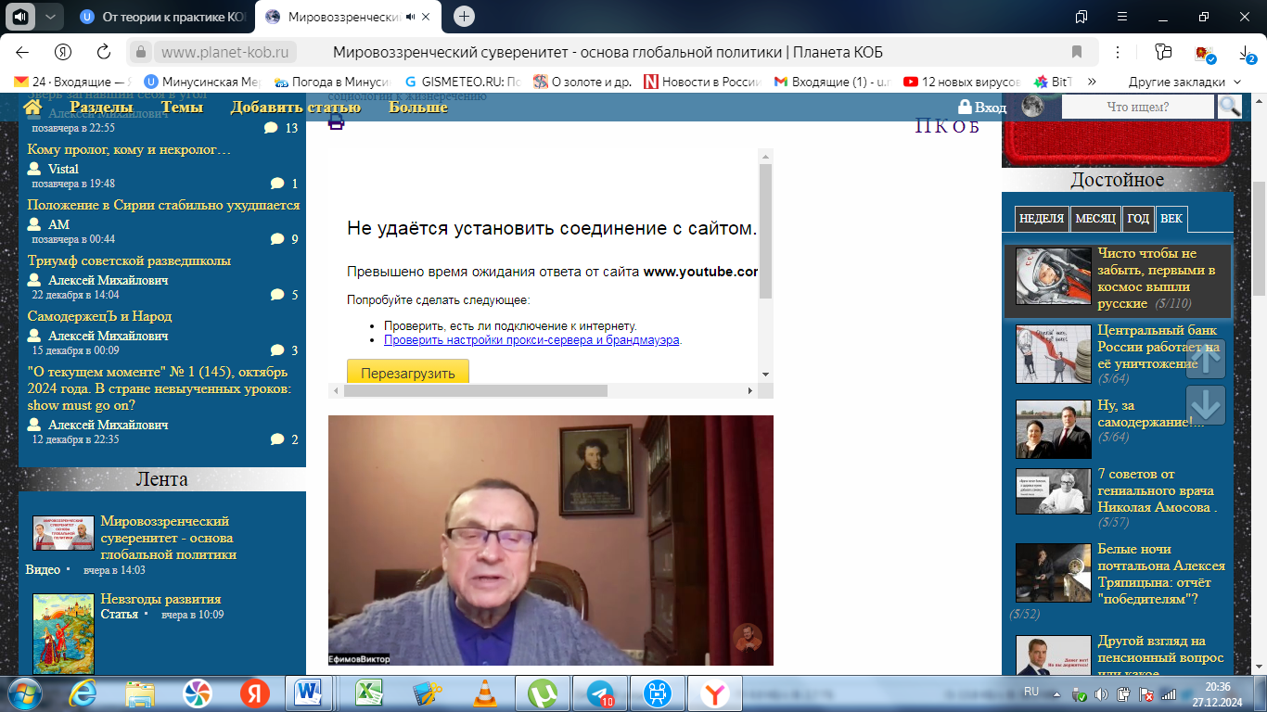Image resolution: width=1267 pixels, height=712 pixels.
Task: Click the print icon above the article
Action: tap(336, 121)
